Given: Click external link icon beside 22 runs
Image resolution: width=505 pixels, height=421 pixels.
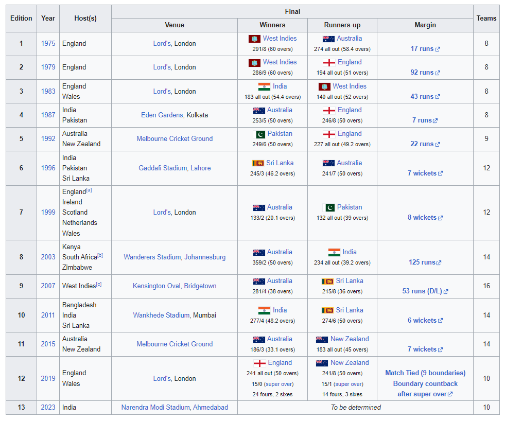Looking at the screenshot, I should click(438, 144).
